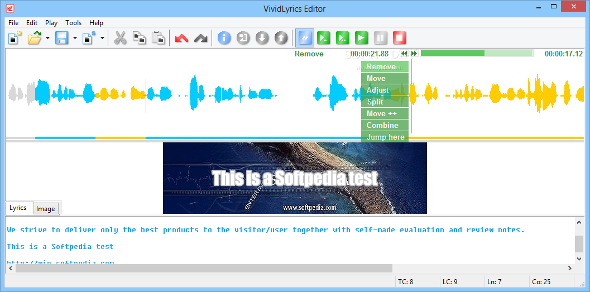Click the green playback progress bar
Image resolution: width=590 pixels, height=292 pixels.
click(x=476, y=54)
